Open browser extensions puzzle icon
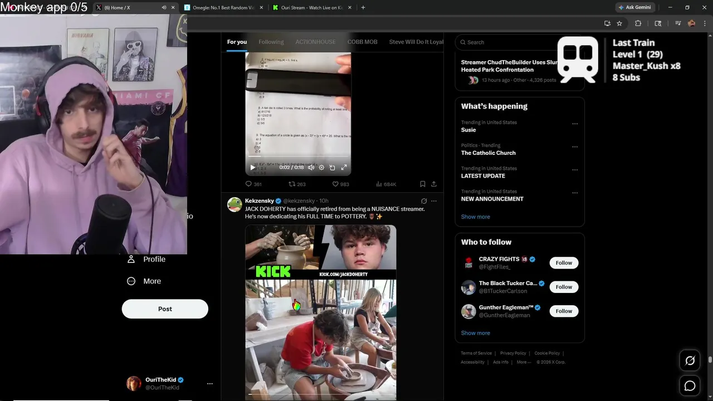 tap(638, 23)
